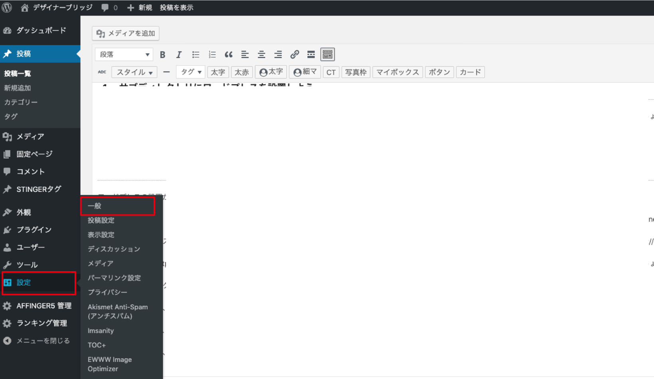Expand the スタイル style dropdown
The width and height of the screenshot is (654, 379).
134,72
